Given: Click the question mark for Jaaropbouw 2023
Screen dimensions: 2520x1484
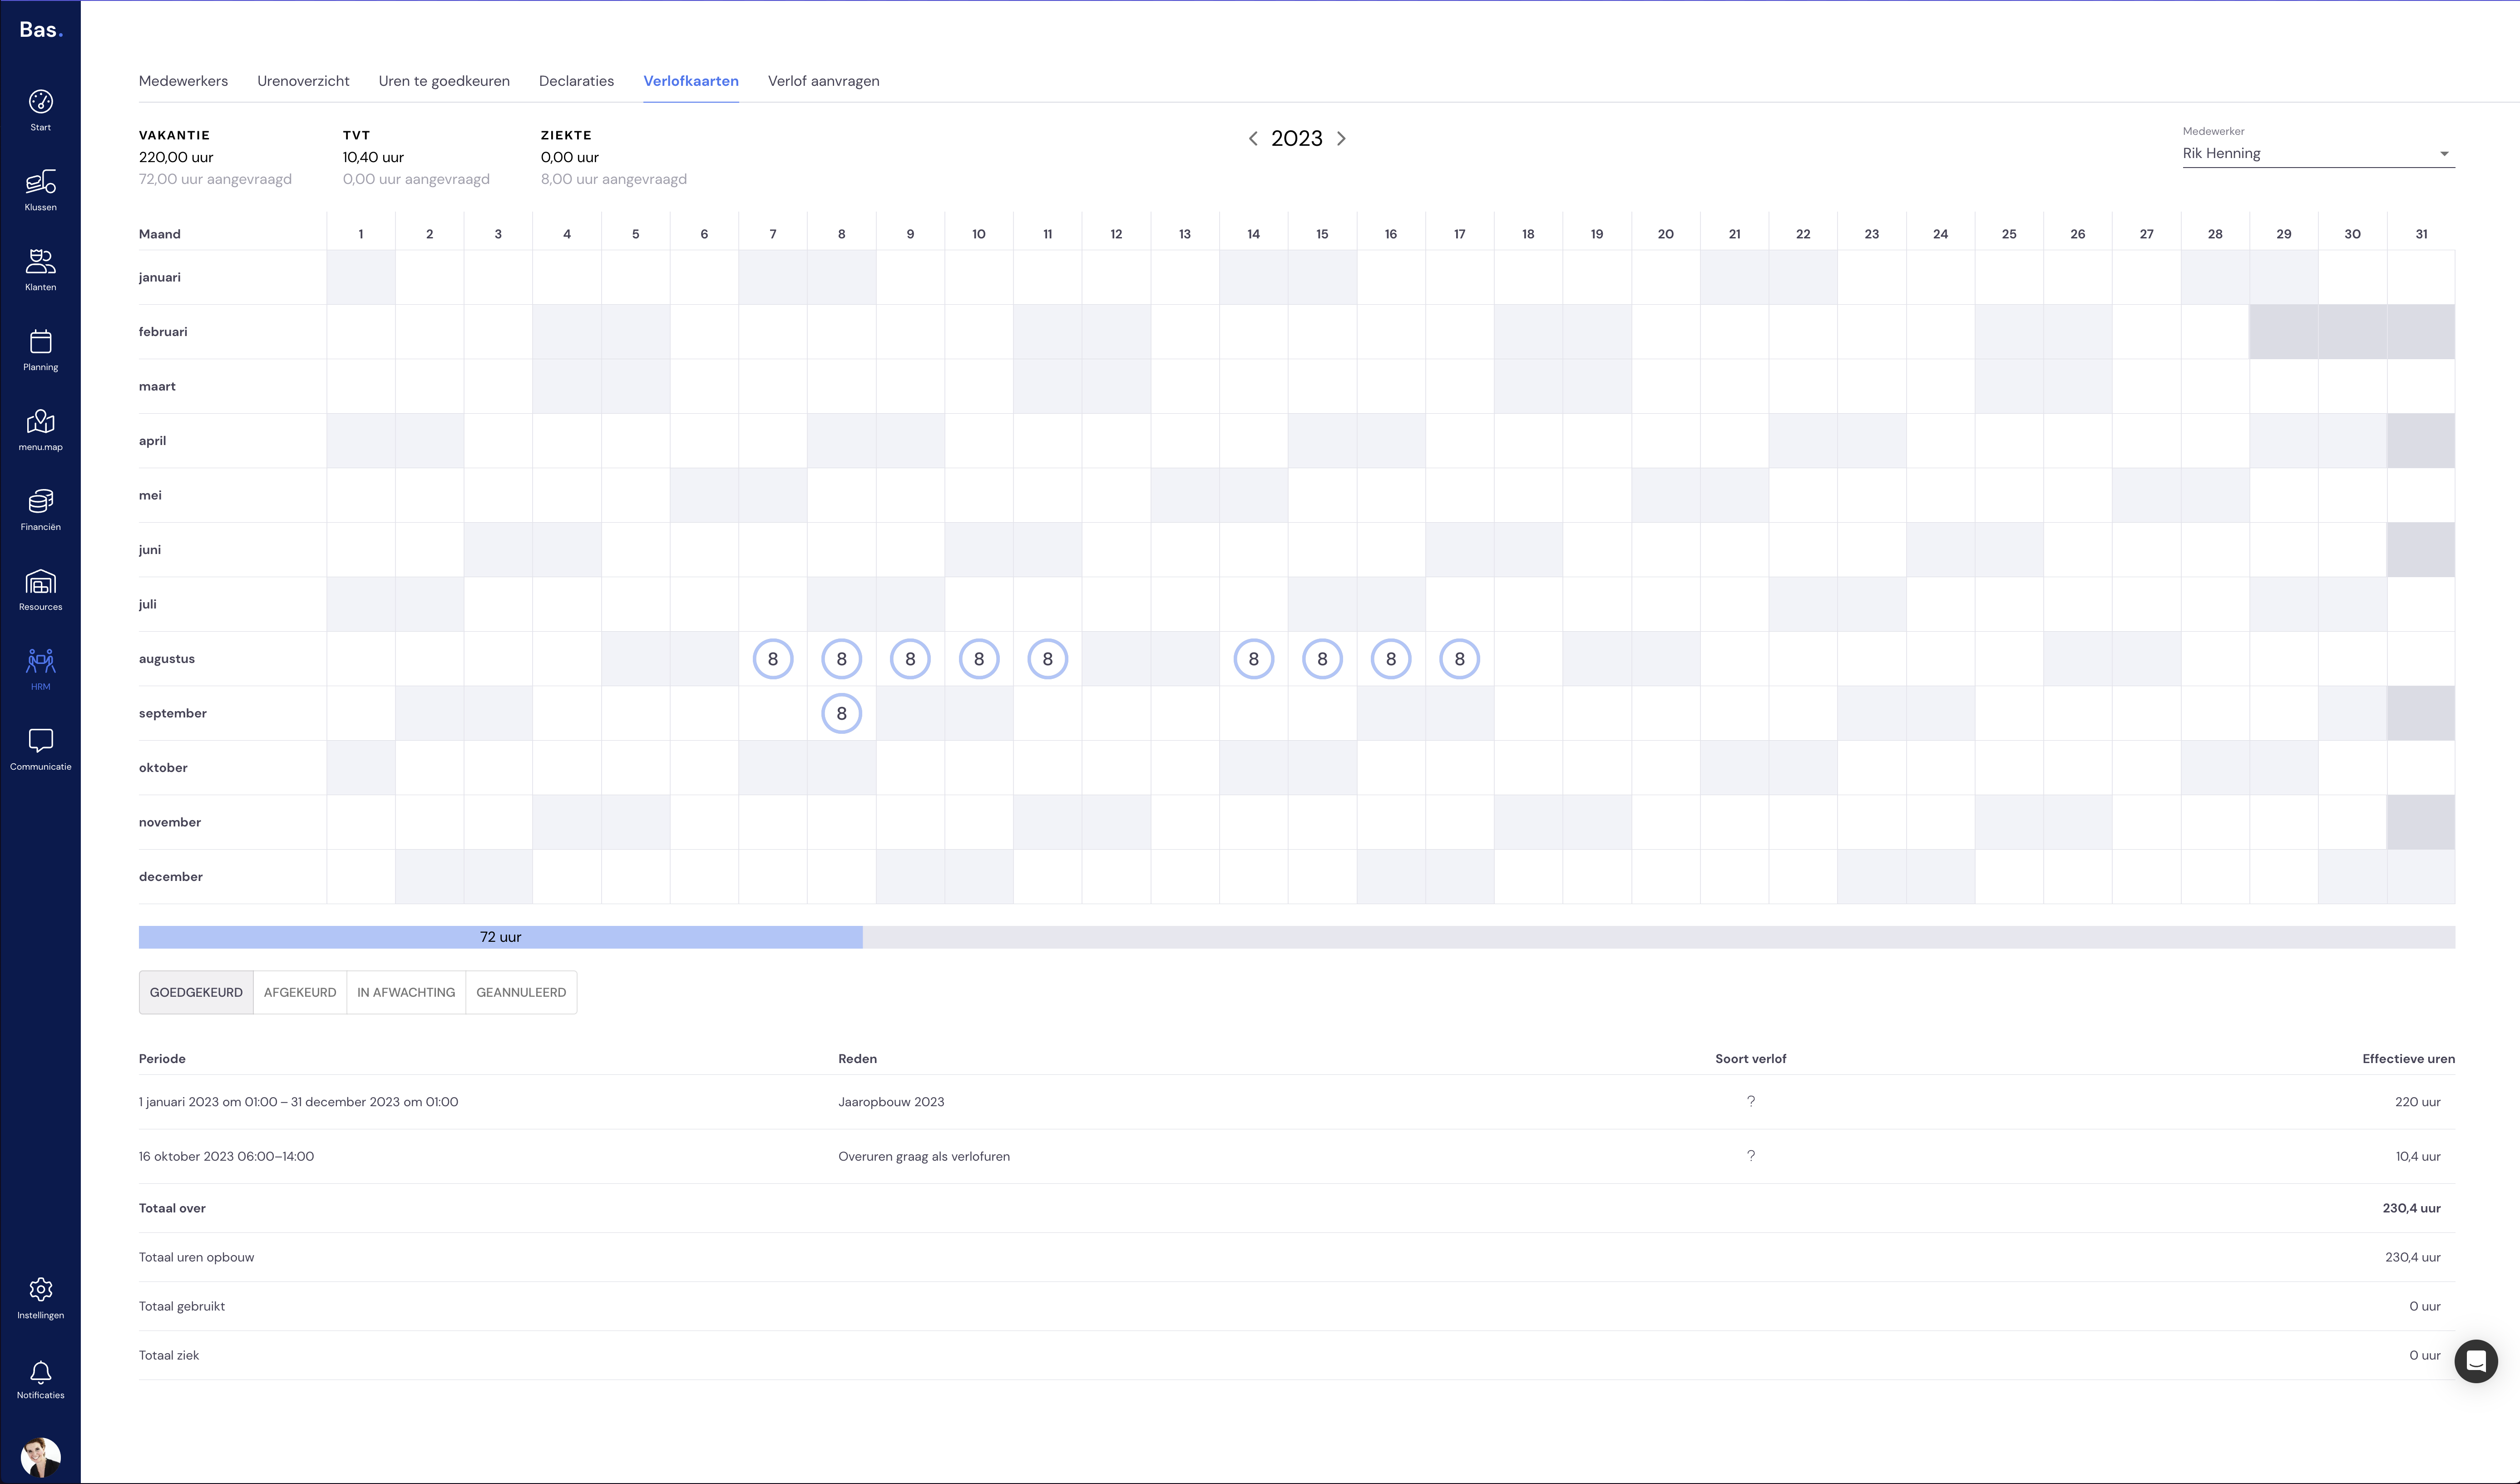Looking at the screenshot, I should pyautogui.click(x=1751, y=1101).
